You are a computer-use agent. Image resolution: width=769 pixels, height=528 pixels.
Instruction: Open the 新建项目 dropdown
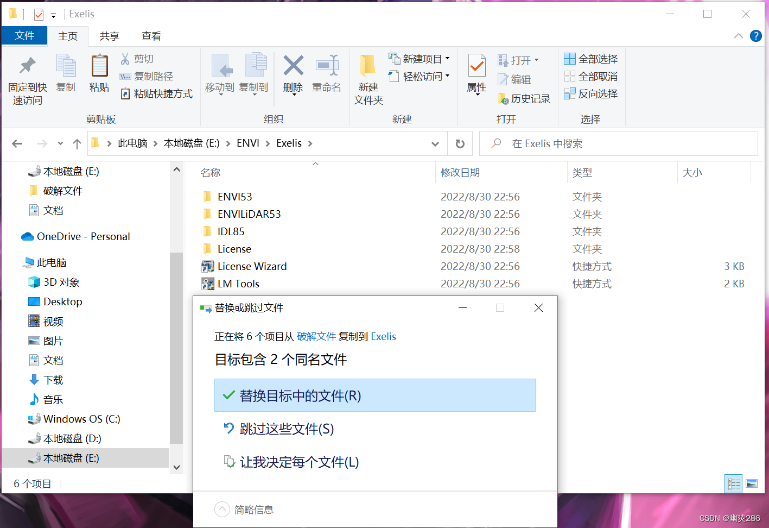(419, 59)
